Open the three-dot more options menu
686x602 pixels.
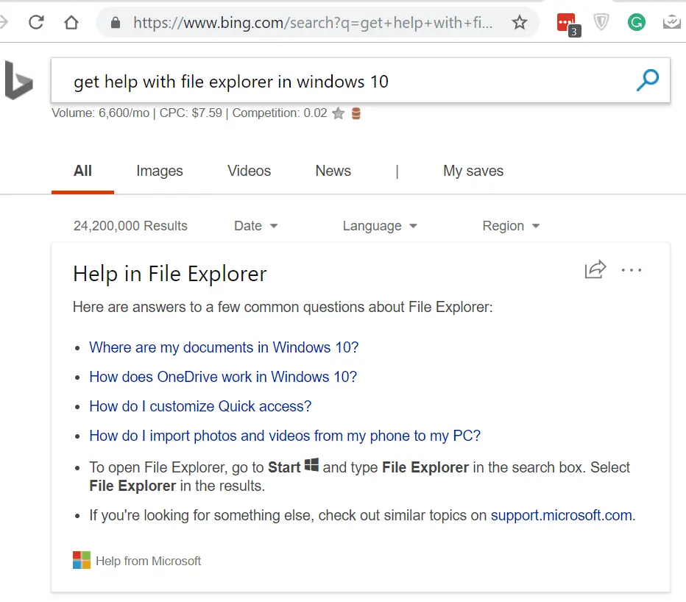pos(632,270)
